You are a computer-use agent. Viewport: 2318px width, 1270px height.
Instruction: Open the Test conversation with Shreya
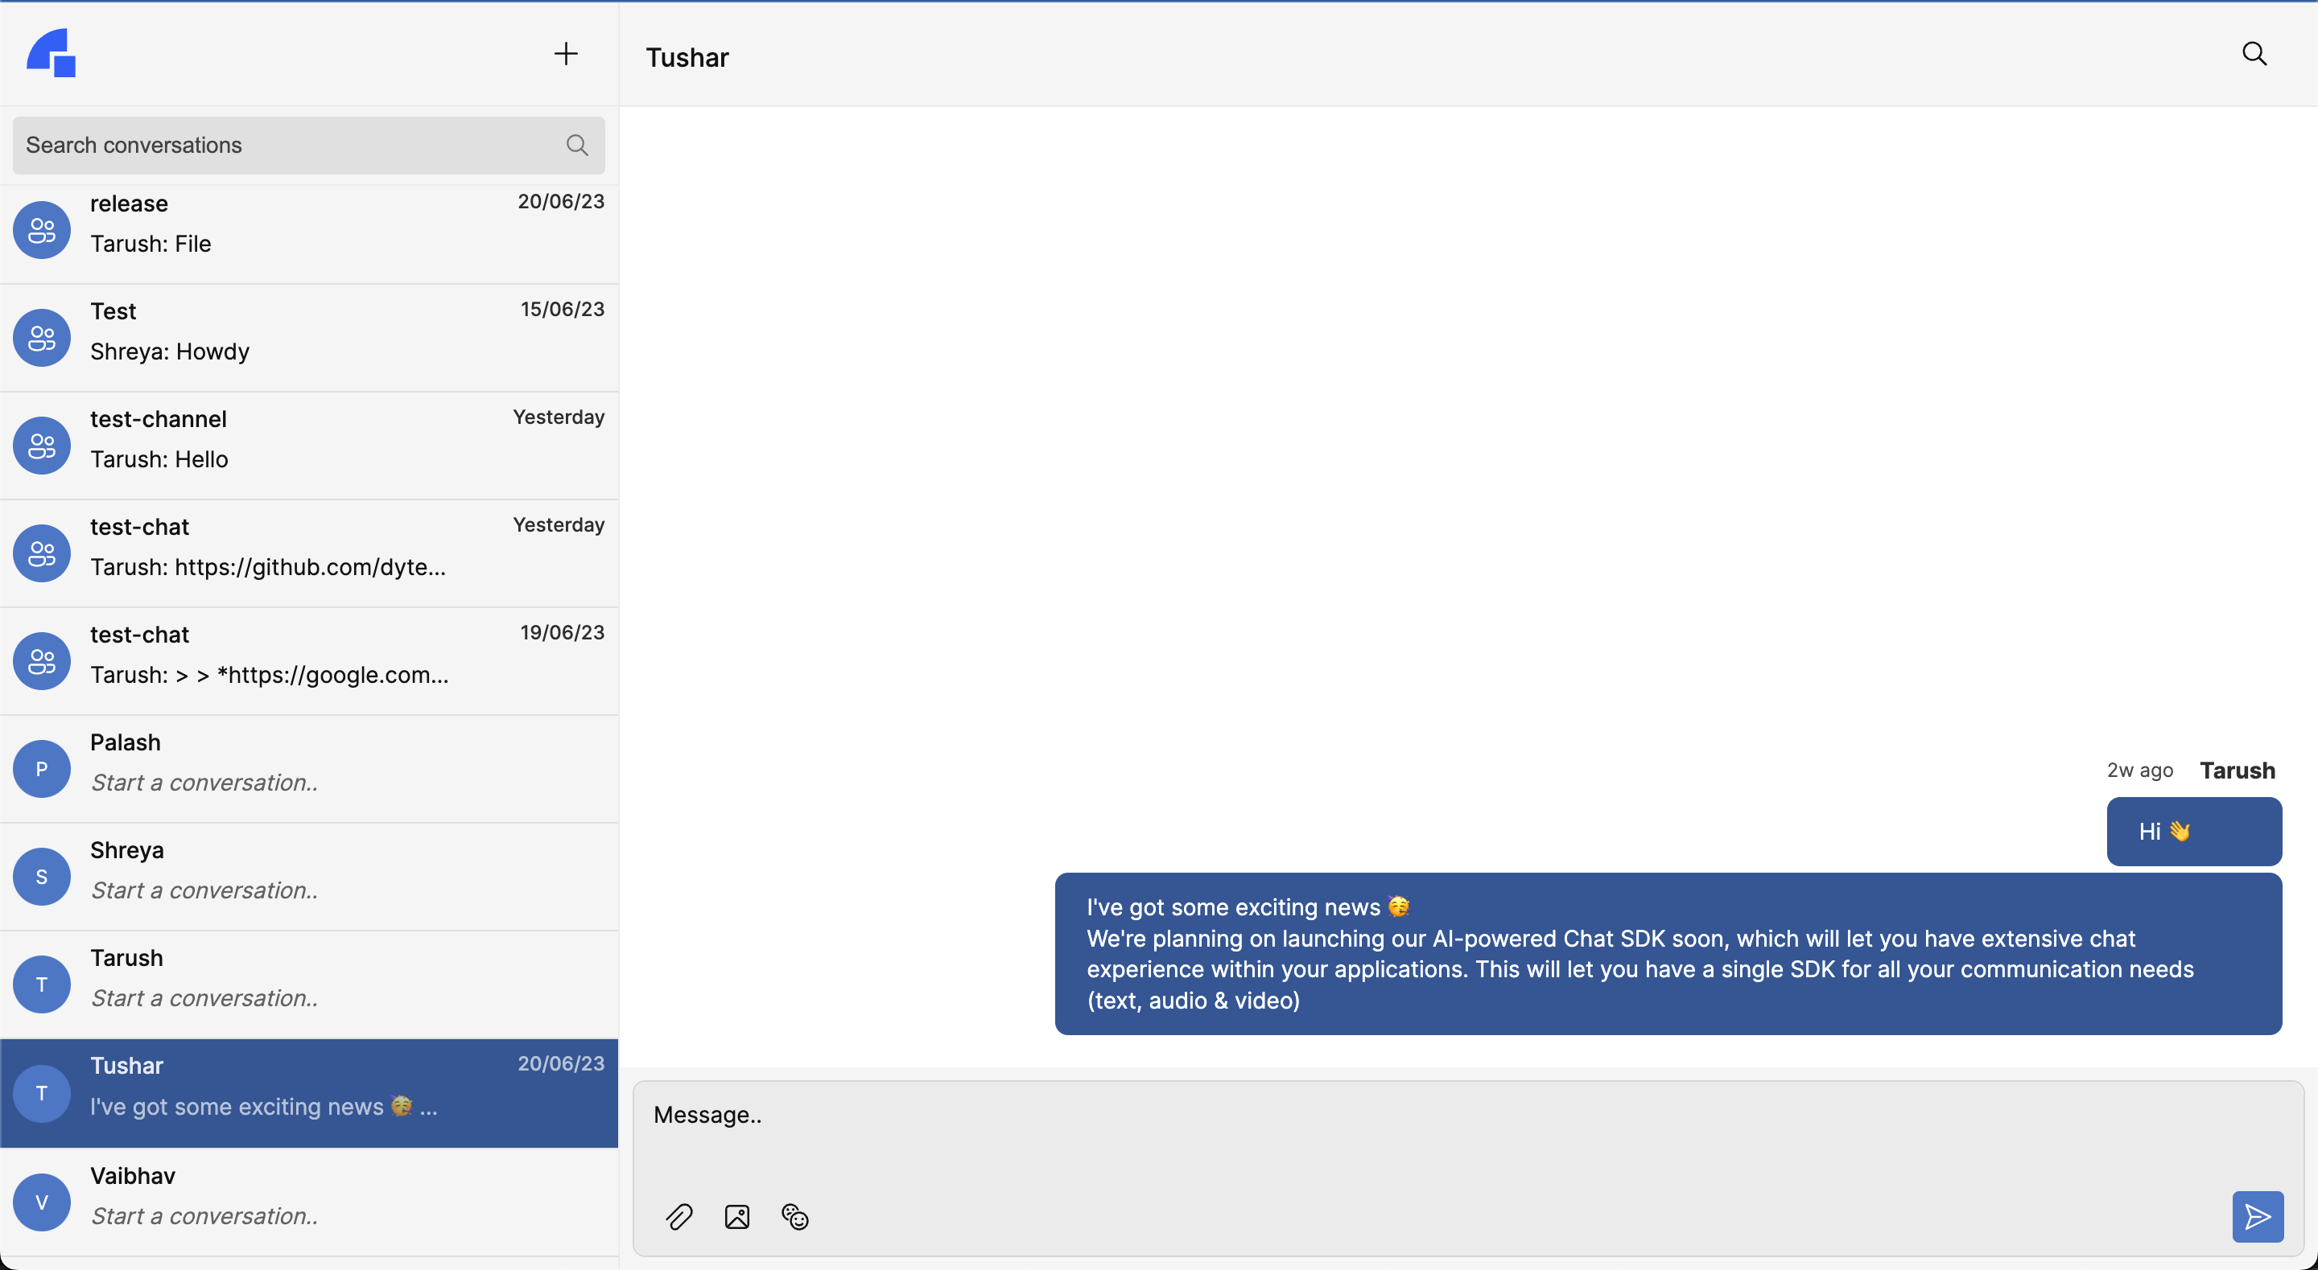[308, 336]
